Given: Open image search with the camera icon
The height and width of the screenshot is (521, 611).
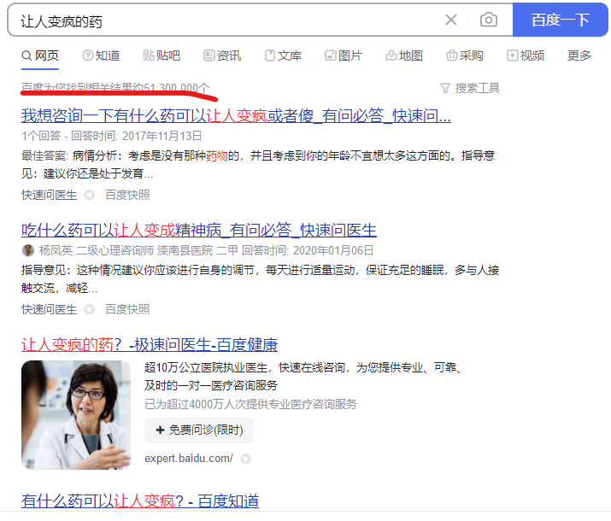Looking at the screenshot, I should pos(488,20).
